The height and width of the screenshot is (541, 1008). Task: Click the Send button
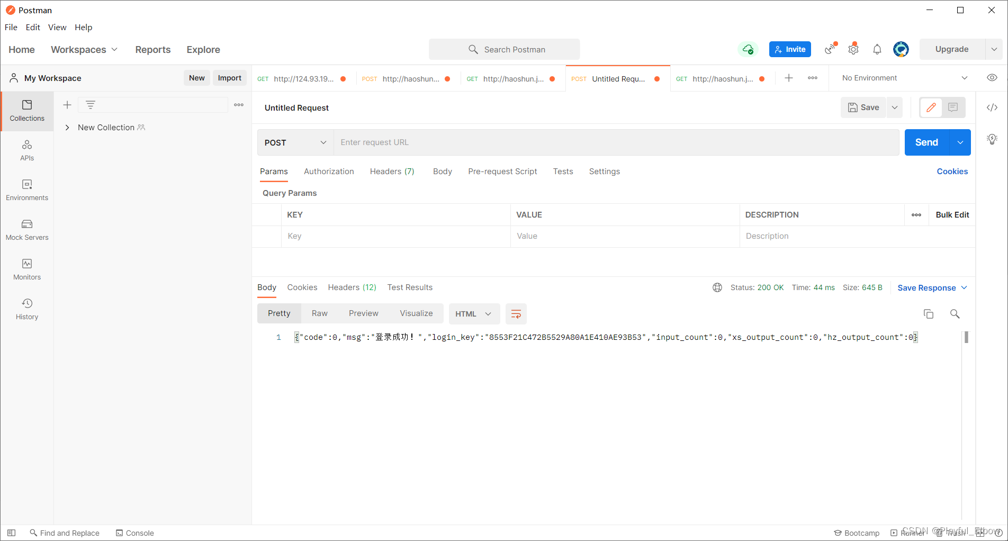[927, 142]
